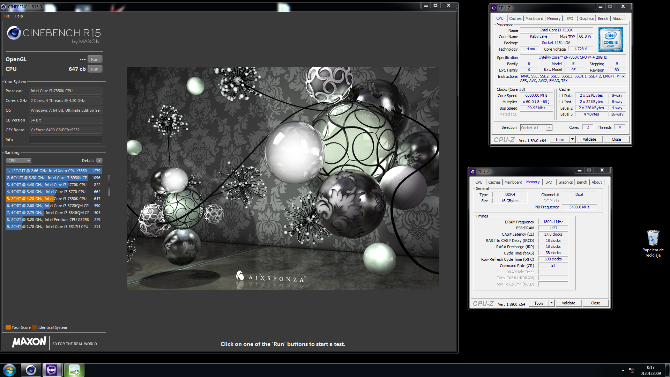This screenshot has width=670, height=377.
Task: Select ranking row Core i7-4770K
Action: [x=54, y=185]
